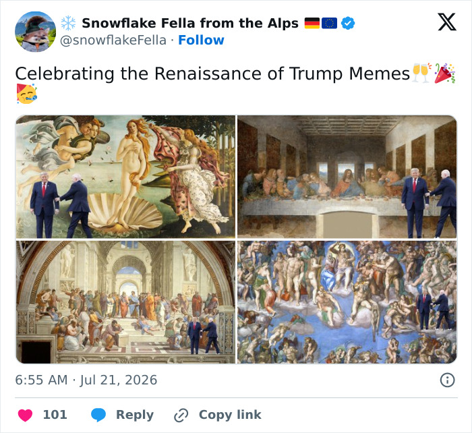The image size is (472, 433).
Task: Follow the @snowflakeFella account
Action: point(201,40)
